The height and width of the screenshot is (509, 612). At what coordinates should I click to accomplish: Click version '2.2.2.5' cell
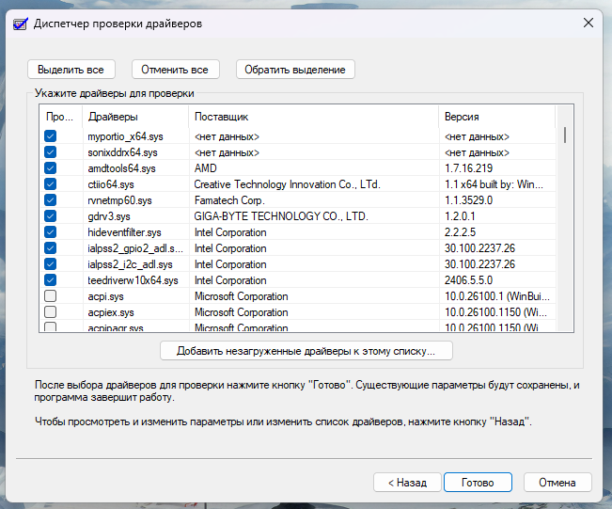[x=460, y=232]
